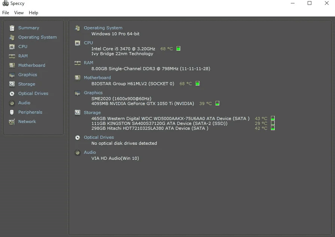The height and width of the screenshot is (237, 335).
Task: Click RAM icon beside RAM heading in summary panel
Action: (x=78, y=63)
